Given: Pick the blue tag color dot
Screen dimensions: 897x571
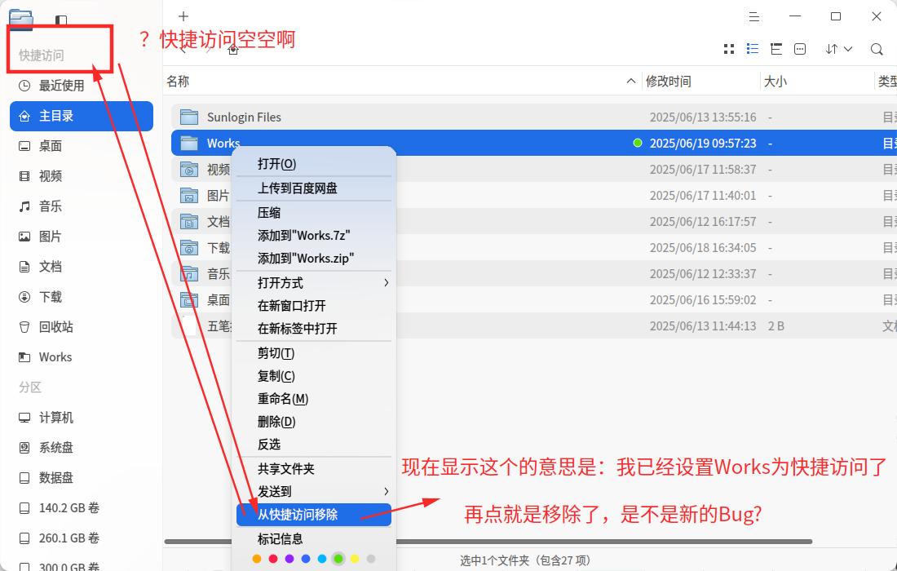Looking at the screenshot, I should click(306, 559).
